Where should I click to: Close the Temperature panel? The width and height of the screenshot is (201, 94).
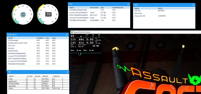coord(67,35)
